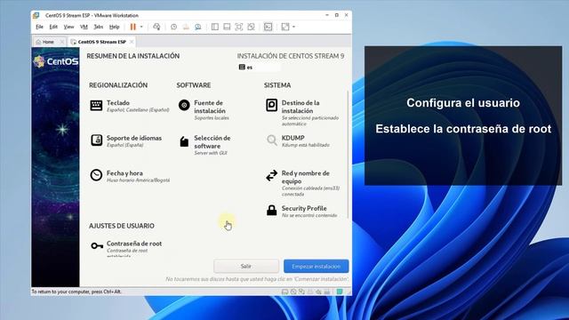Image resolution: width=569 pixels, height=320 pixels.
Task: Switch to the Home tab
Action: click(x=48, y=42)
